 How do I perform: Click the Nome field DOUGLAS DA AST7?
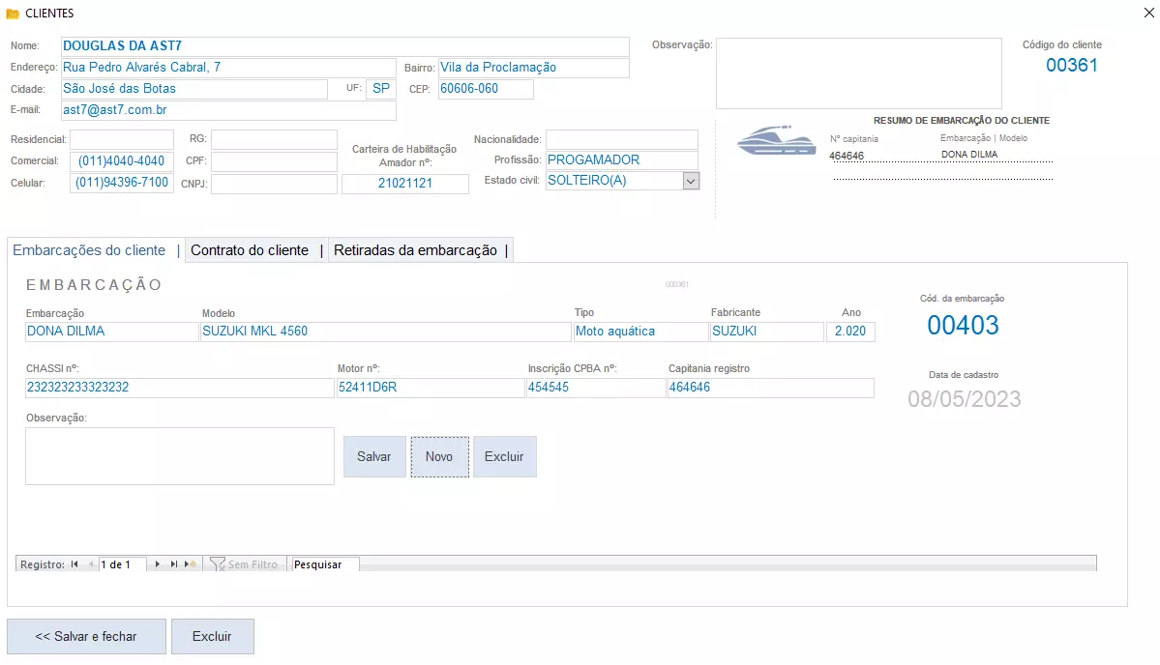click(x=344, y=45)
